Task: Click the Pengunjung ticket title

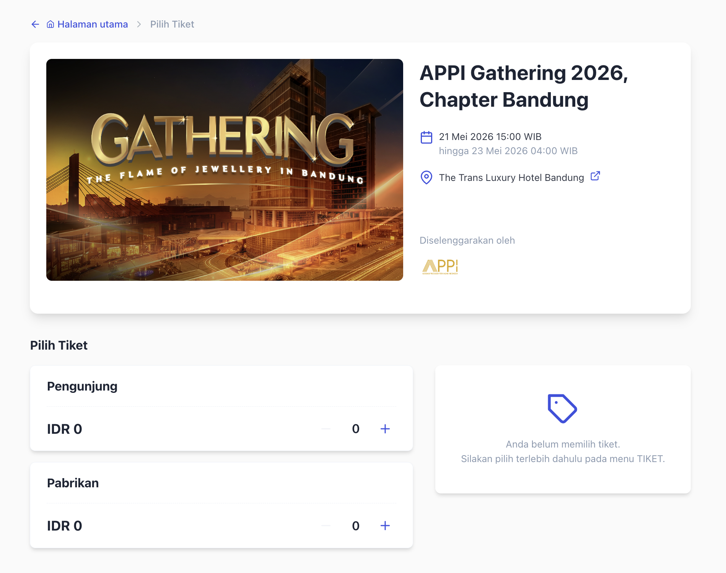Action: [82, 386]
